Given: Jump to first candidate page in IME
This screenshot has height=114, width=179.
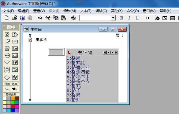Looking at the screenshot, I should 105,52.
